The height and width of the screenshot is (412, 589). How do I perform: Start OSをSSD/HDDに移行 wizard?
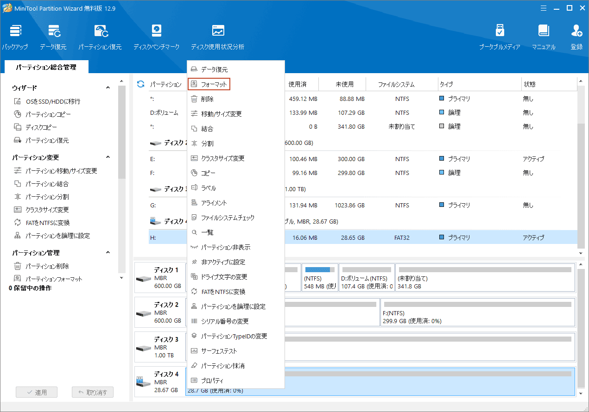coord(47,101)
